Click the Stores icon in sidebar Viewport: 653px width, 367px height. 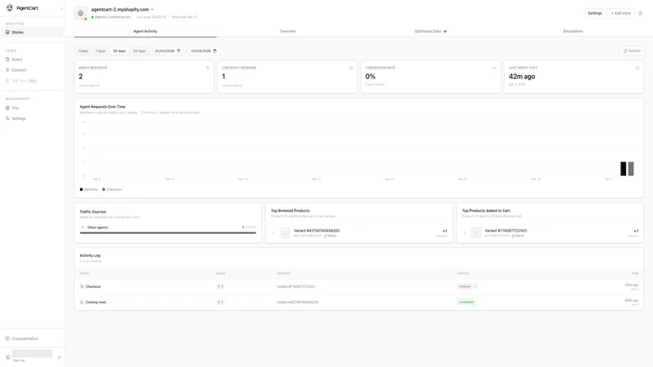point(7,32)
